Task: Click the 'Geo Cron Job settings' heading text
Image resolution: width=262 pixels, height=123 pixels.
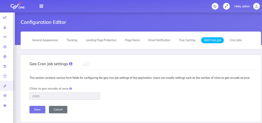Action: tap(49, 64)
